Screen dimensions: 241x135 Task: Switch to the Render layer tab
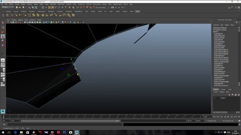223,89
